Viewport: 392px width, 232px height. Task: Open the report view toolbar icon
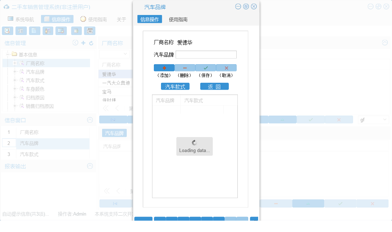21,31
